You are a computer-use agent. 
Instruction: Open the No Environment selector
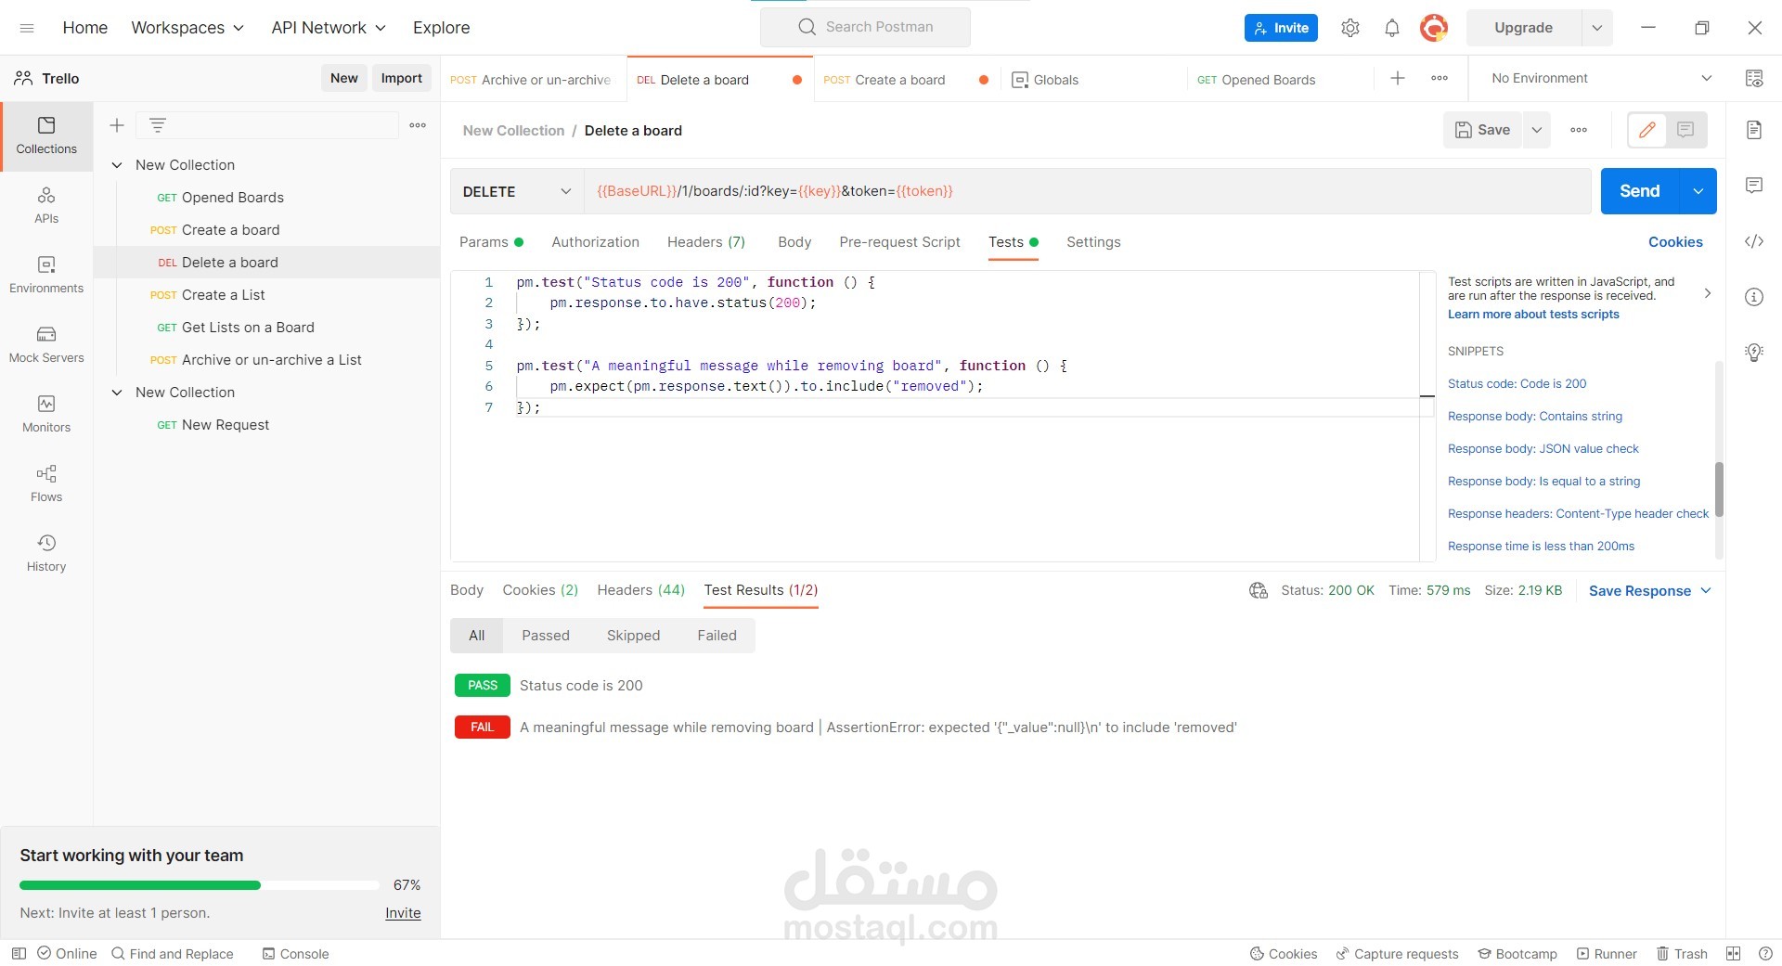pos(1601,79)
